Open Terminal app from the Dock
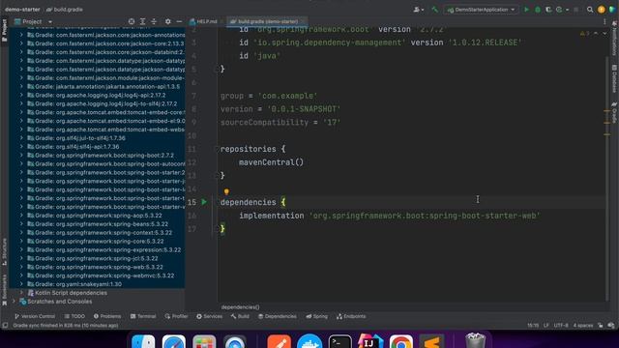 coord(339,342)
